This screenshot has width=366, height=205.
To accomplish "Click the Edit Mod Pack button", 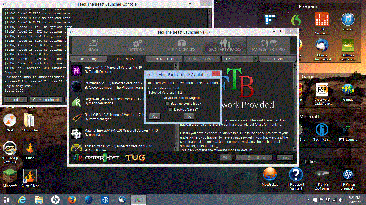I will pos(164,59).
